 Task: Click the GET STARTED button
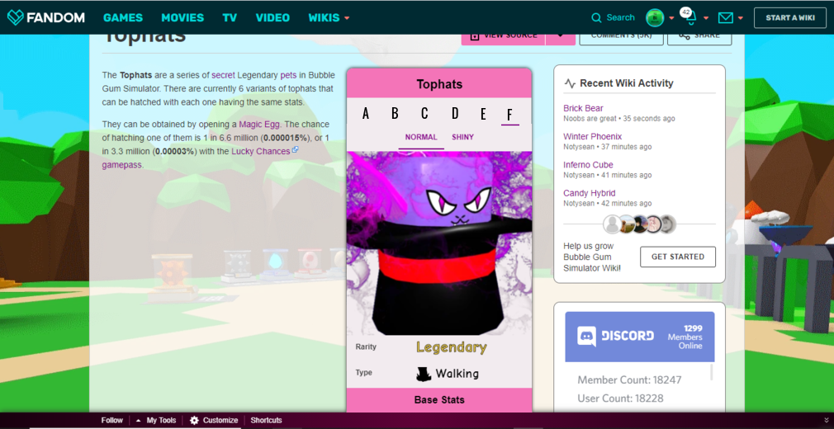pyautogui.click(x=678, y=257)
